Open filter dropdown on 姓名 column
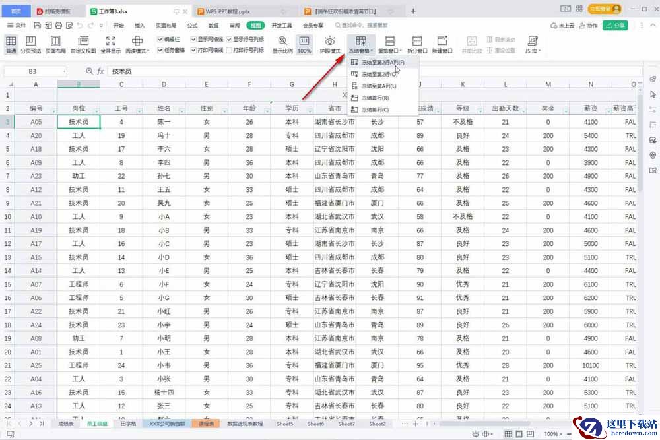Image resolution: width=660 pixels, height=440 pixels. tap(182, 111)
